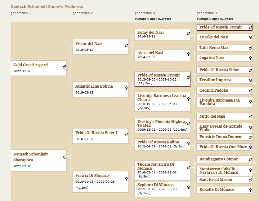259x201 pixels.
Task: Open Sephora Di Mônaco entry
Action: pos(155,185)
